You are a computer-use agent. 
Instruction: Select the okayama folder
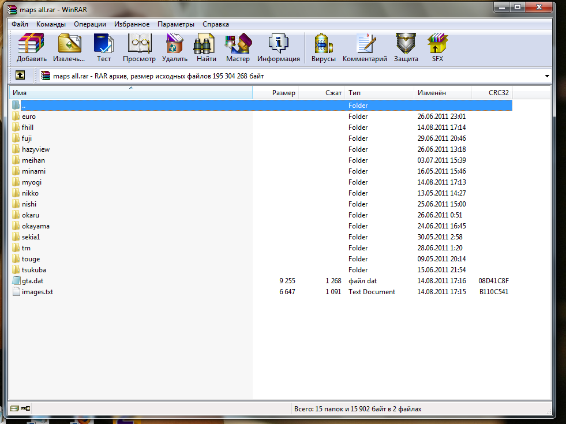click(35, 226)
